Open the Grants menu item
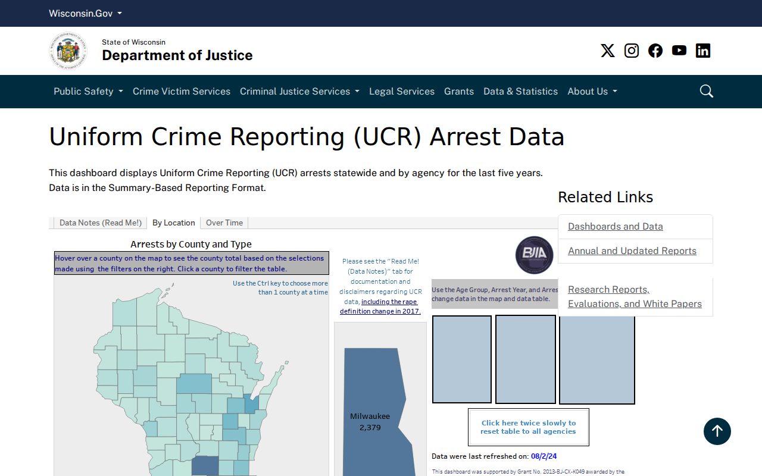The width and height of the screenshot is (762, 476). [x=459, y=91]
